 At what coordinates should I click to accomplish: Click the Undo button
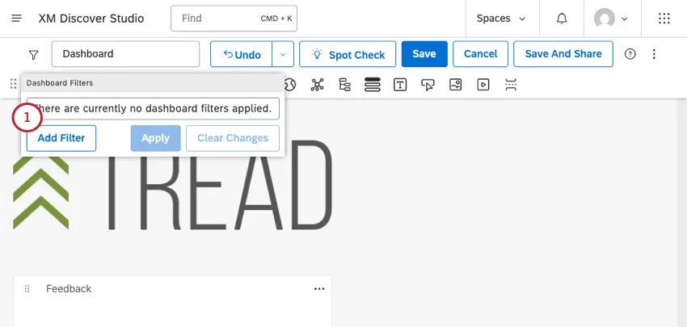pos(242,54)
